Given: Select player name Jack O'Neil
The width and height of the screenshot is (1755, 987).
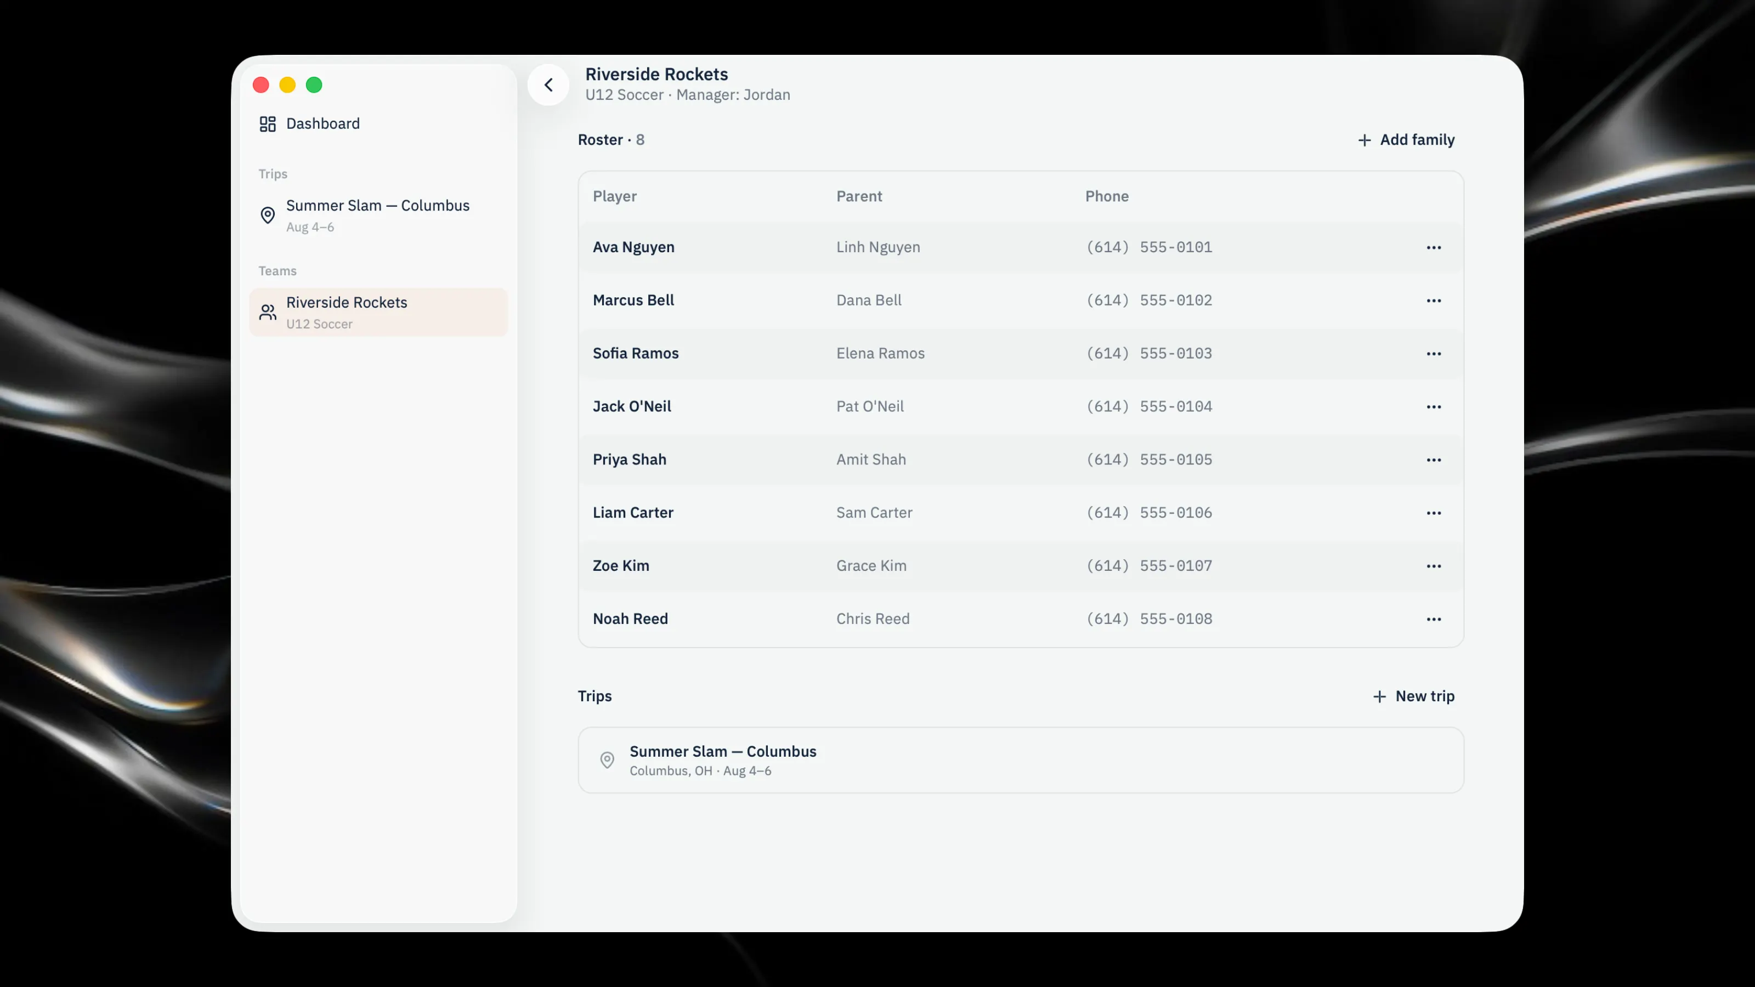Looking at the screenshot, I should click(x=632, y=407).
